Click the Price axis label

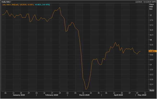tap(152, 4)
